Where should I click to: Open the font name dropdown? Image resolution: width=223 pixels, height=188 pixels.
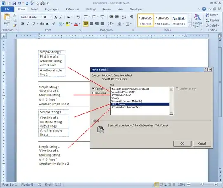click(41, 17)
